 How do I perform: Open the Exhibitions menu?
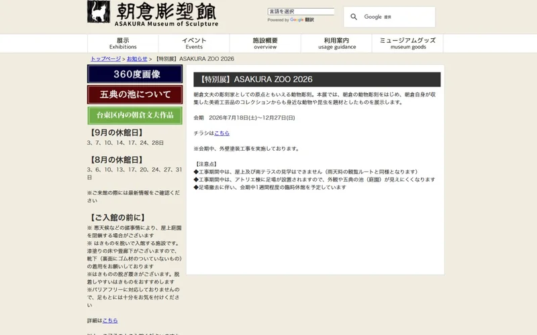coord(123,44)
